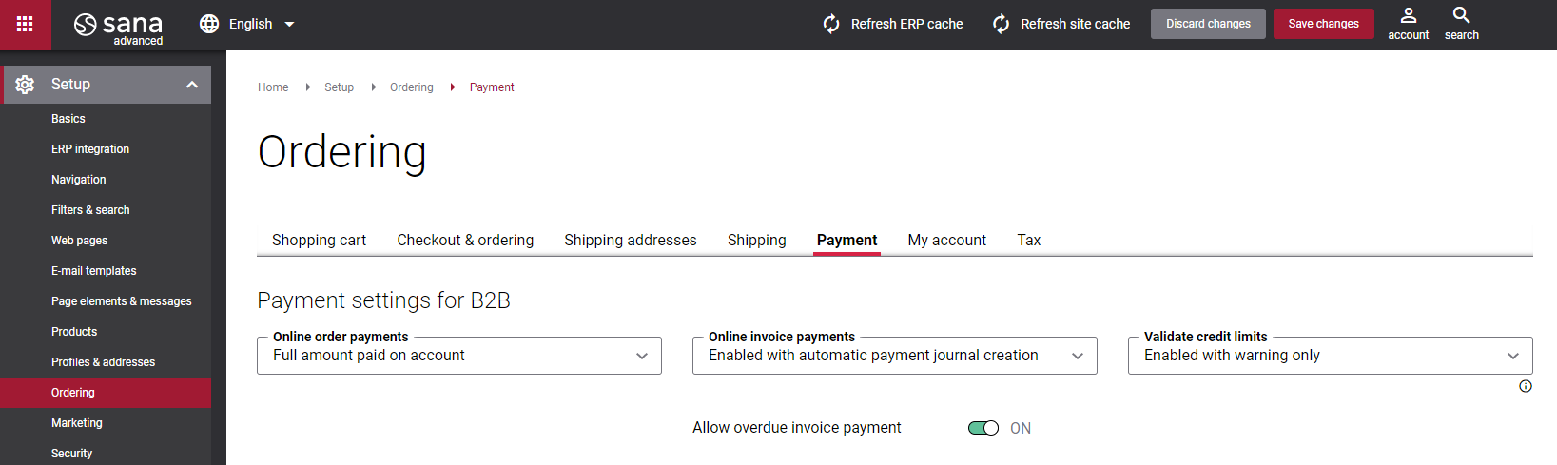Click the Setup gear icon

click(x=25, y=85)
